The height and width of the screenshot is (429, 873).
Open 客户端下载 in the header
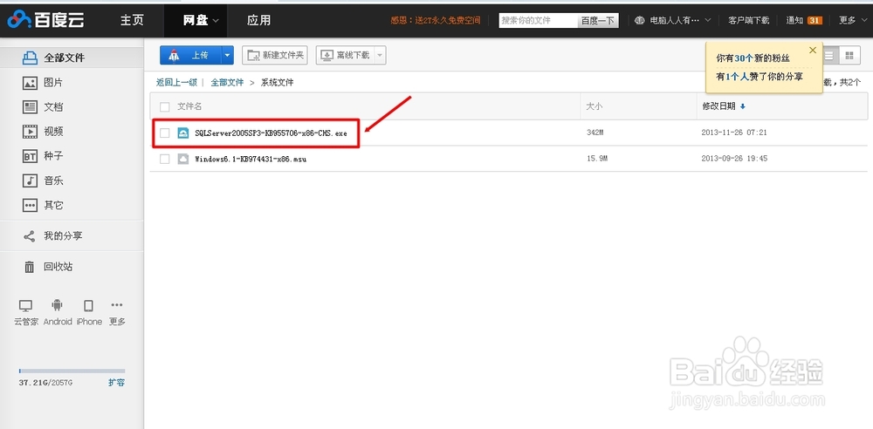(x=749, y=21)
